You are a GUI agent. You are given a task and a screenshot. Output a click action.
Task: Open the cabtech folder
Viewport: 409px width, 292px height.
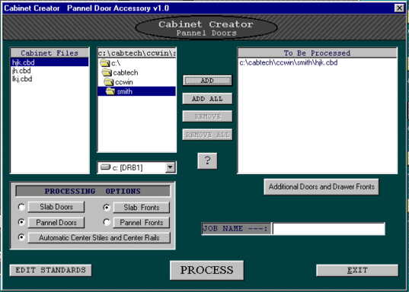click(x=120, y=73)
